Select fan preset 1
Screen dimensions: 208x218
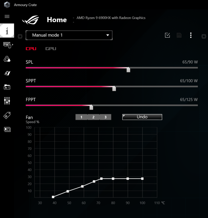point(81,117)
